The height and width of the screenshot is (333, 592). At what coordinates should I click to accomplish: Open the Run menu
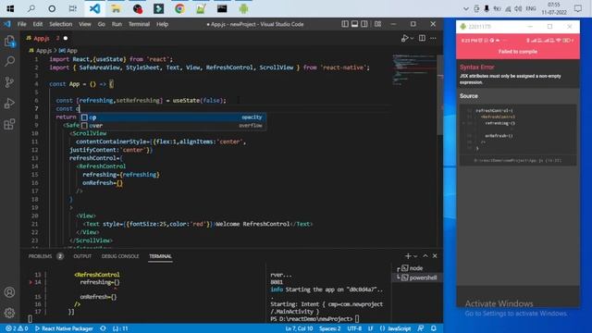click(117, 24)
